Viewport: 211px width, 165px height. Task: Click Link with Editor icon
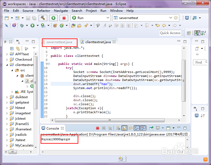18,49
